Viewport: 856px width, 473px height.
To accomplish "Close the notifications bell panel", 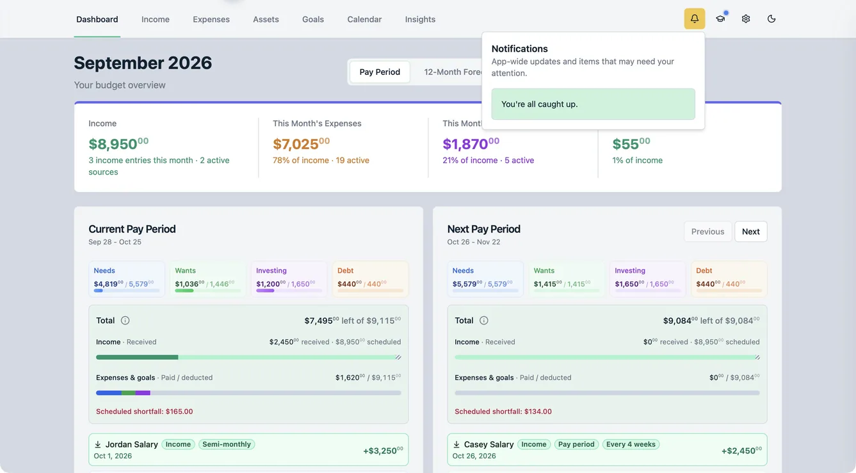I will pyautogui.click(x=695, y=19).
